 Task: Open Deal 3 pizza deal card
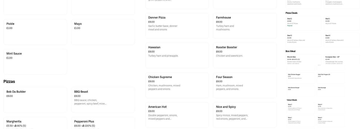[x=303, y=40]
